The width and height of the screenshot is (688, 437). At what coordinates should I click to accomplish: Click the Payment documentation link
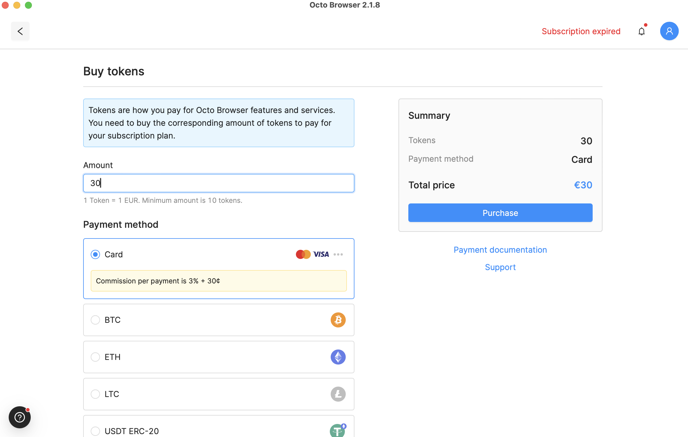click(x=500, y=249)
